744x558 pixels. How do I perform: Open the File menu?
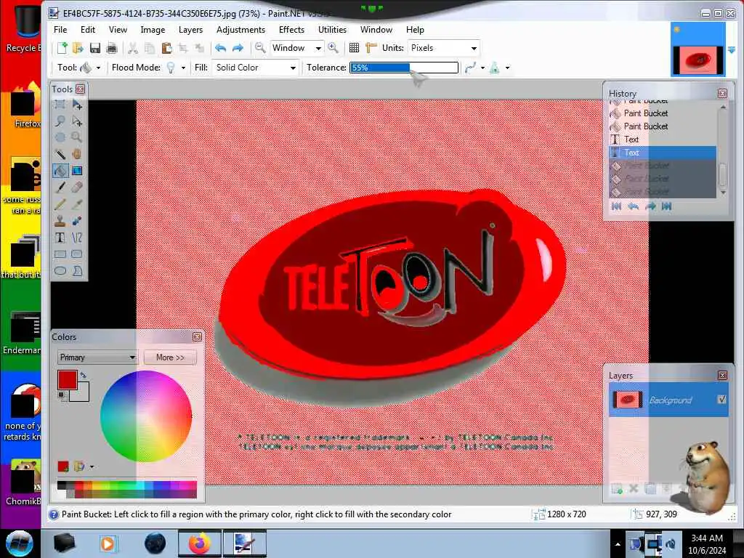click(x=60, y=29)
